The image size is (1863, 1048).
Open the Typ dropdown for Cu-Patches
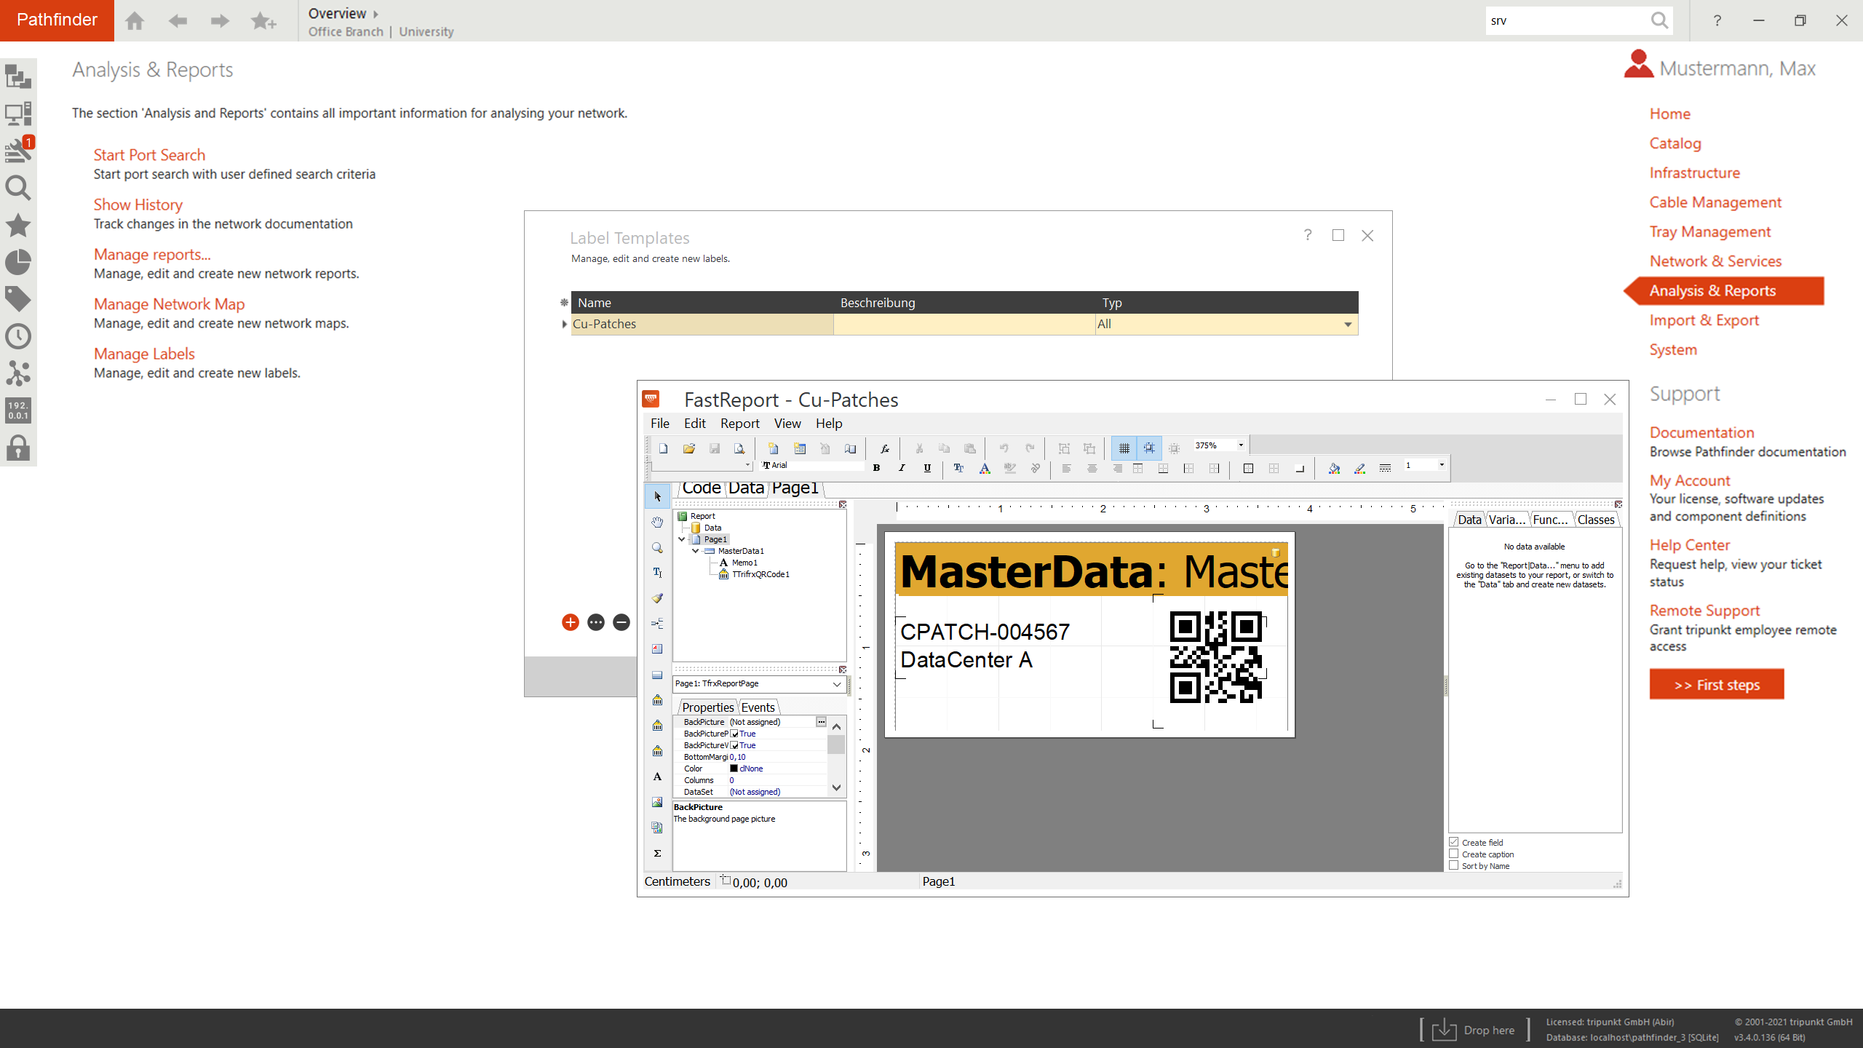coord(1347,324)
